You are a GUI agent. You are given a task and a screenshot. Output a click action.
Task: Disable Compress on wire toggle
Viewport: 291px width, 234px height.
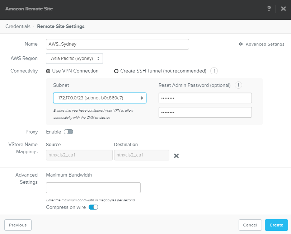93,207
